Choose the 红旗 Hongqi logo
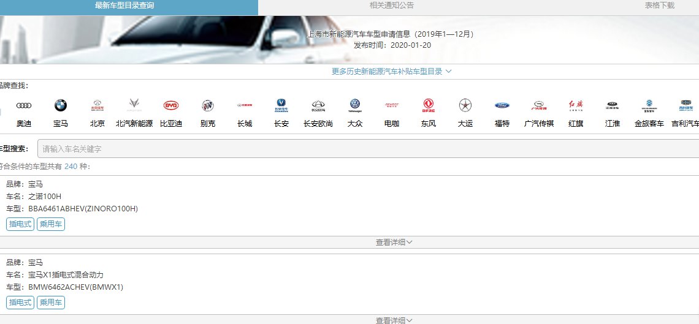Image resolution: width=699 pixels, height=324 pixels. click(x=576, y=105)
